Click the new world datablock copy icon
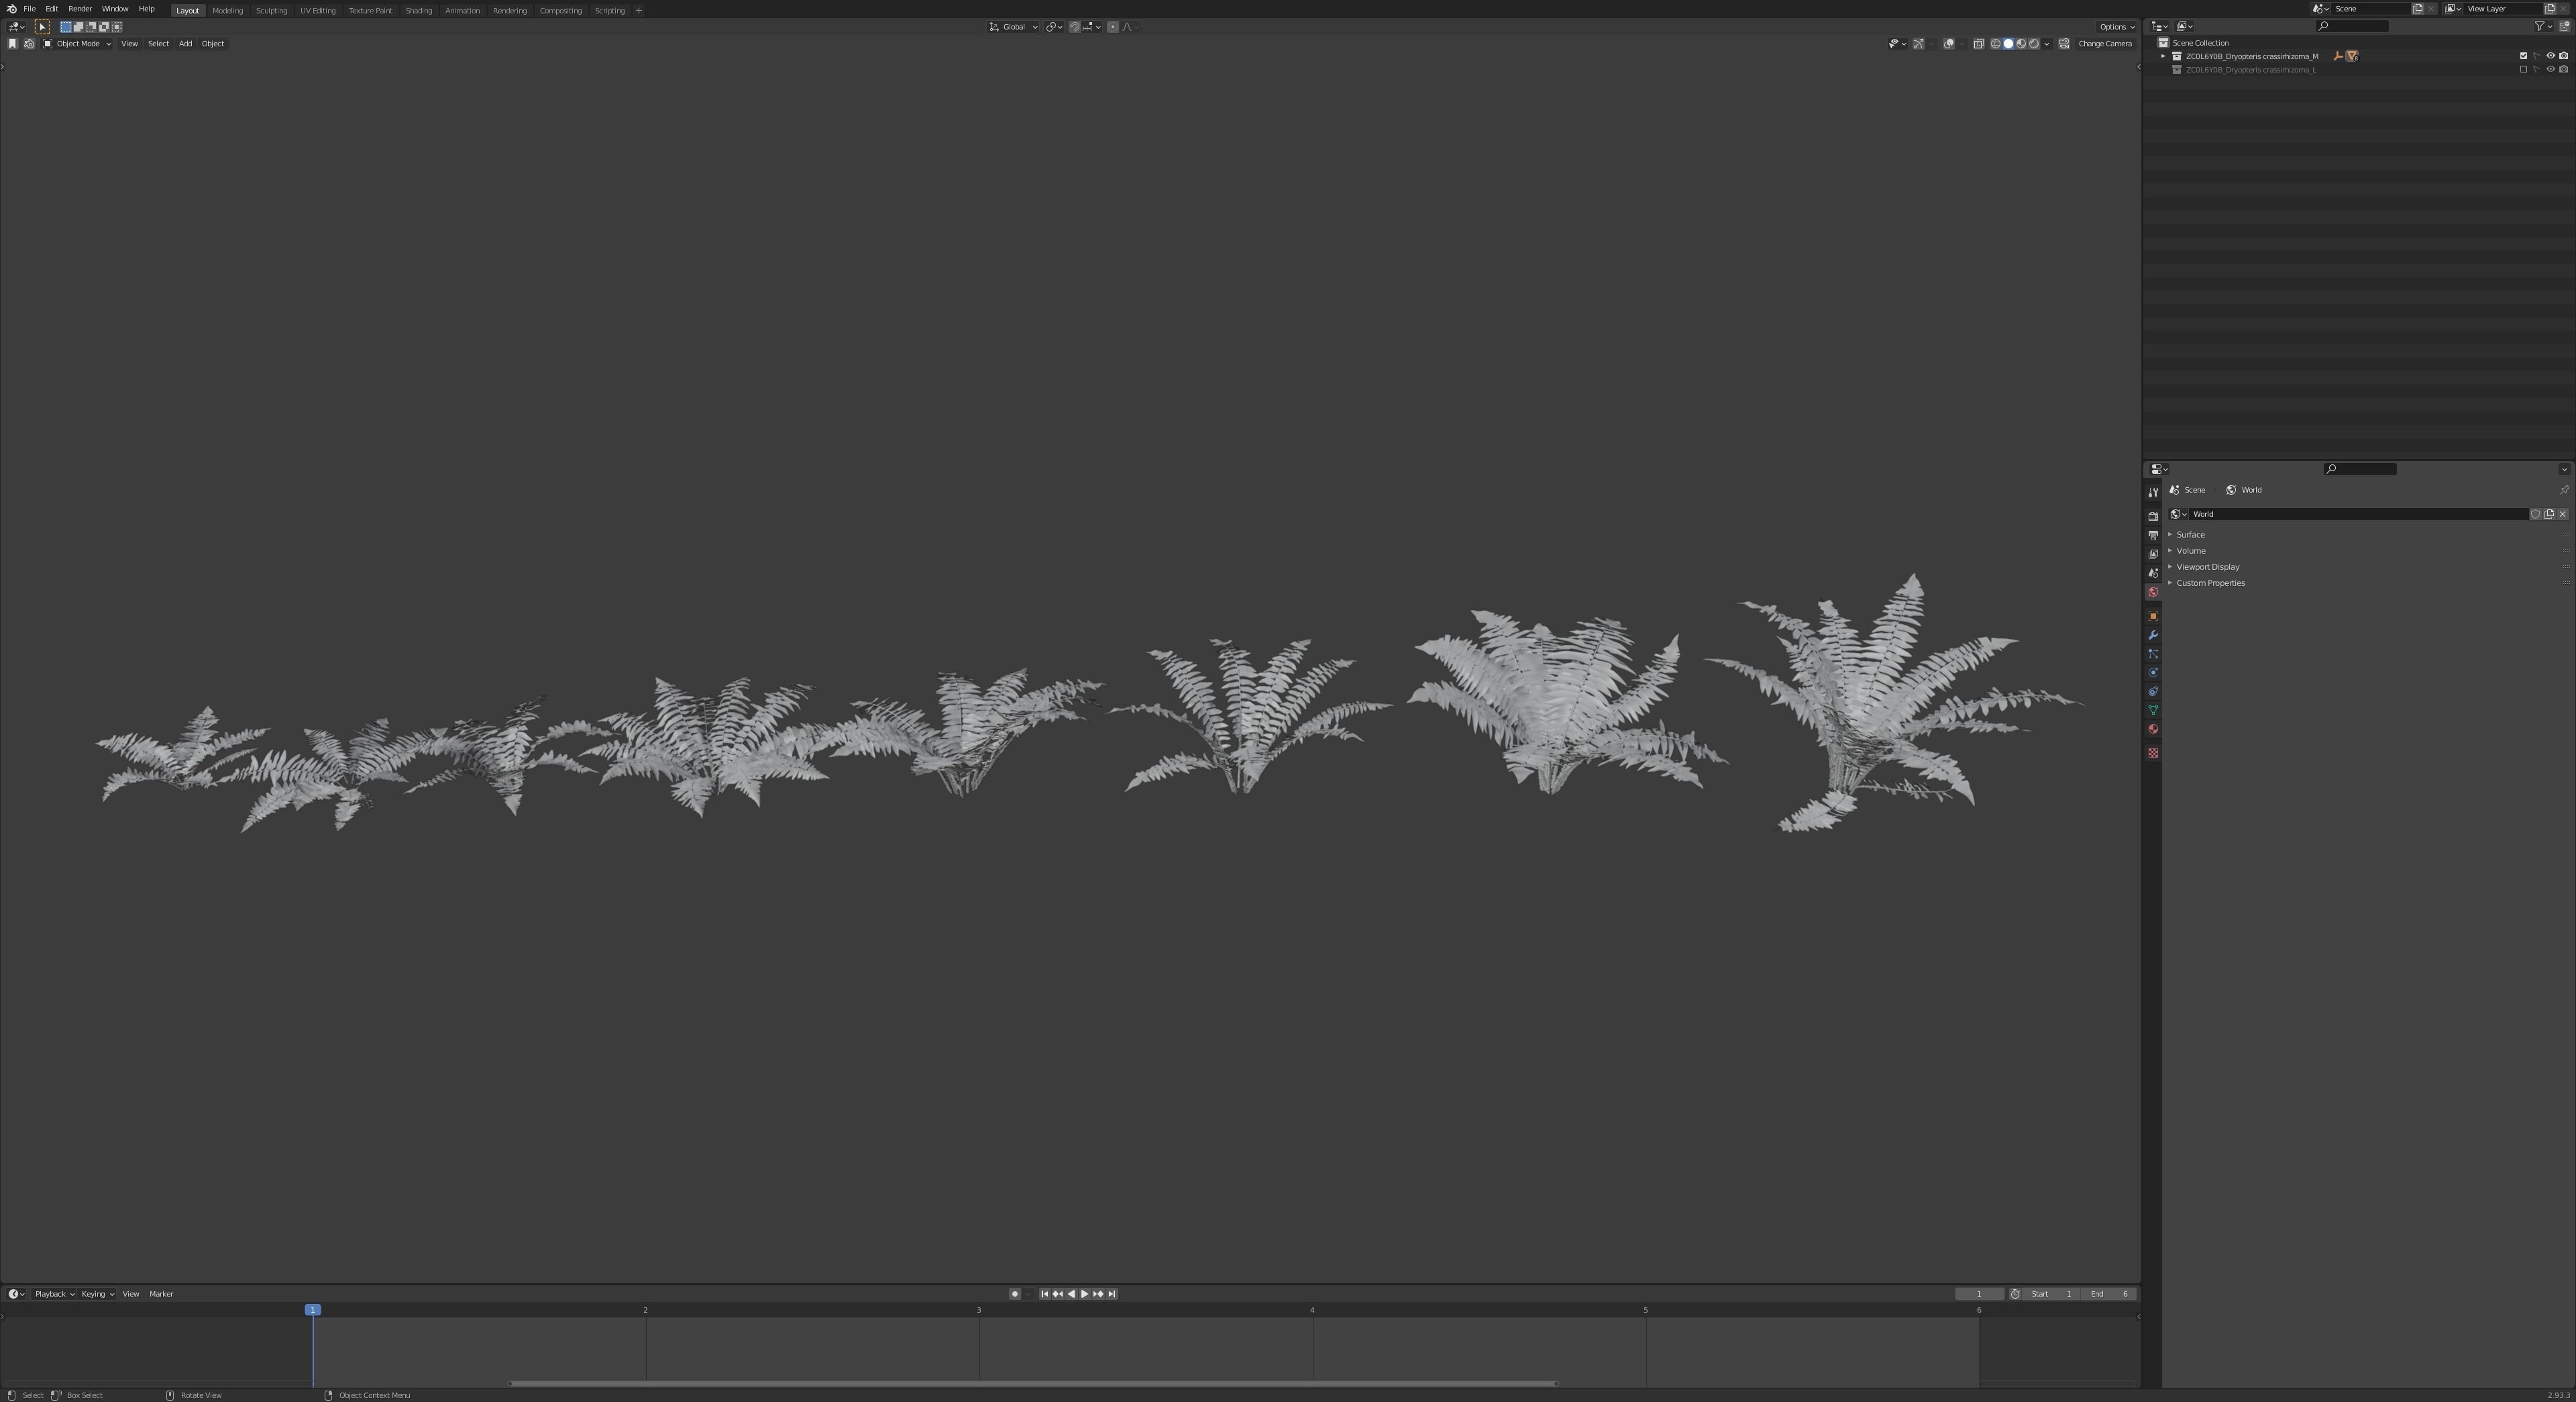 pyautogui.click(x=2549, y=514)
